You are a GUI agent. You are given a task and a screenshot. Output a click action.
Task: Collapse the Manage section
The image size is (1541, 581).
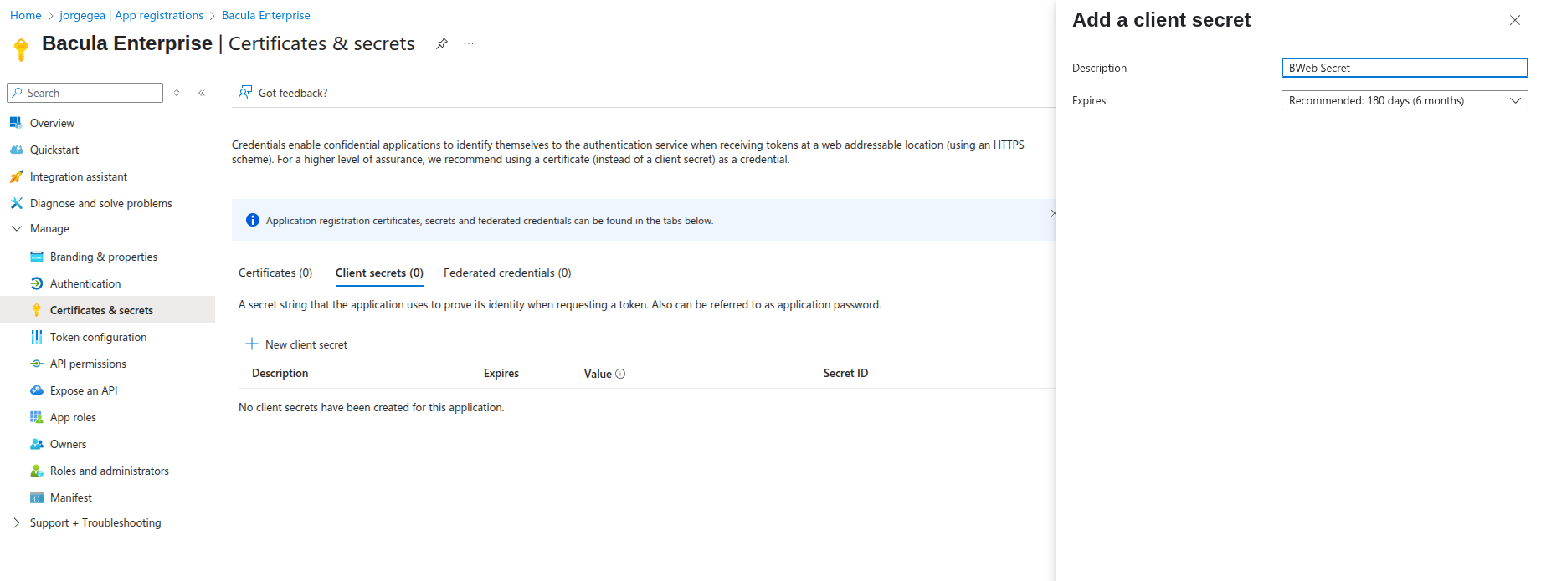click(17, 228)
